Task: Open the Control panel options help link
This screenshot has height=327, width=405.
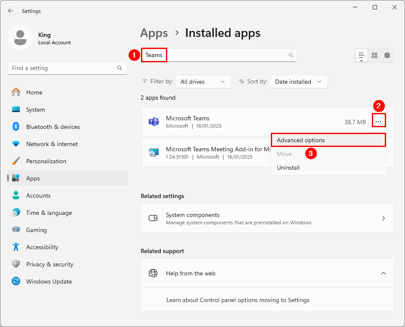Action: click(x=238, y=300)
